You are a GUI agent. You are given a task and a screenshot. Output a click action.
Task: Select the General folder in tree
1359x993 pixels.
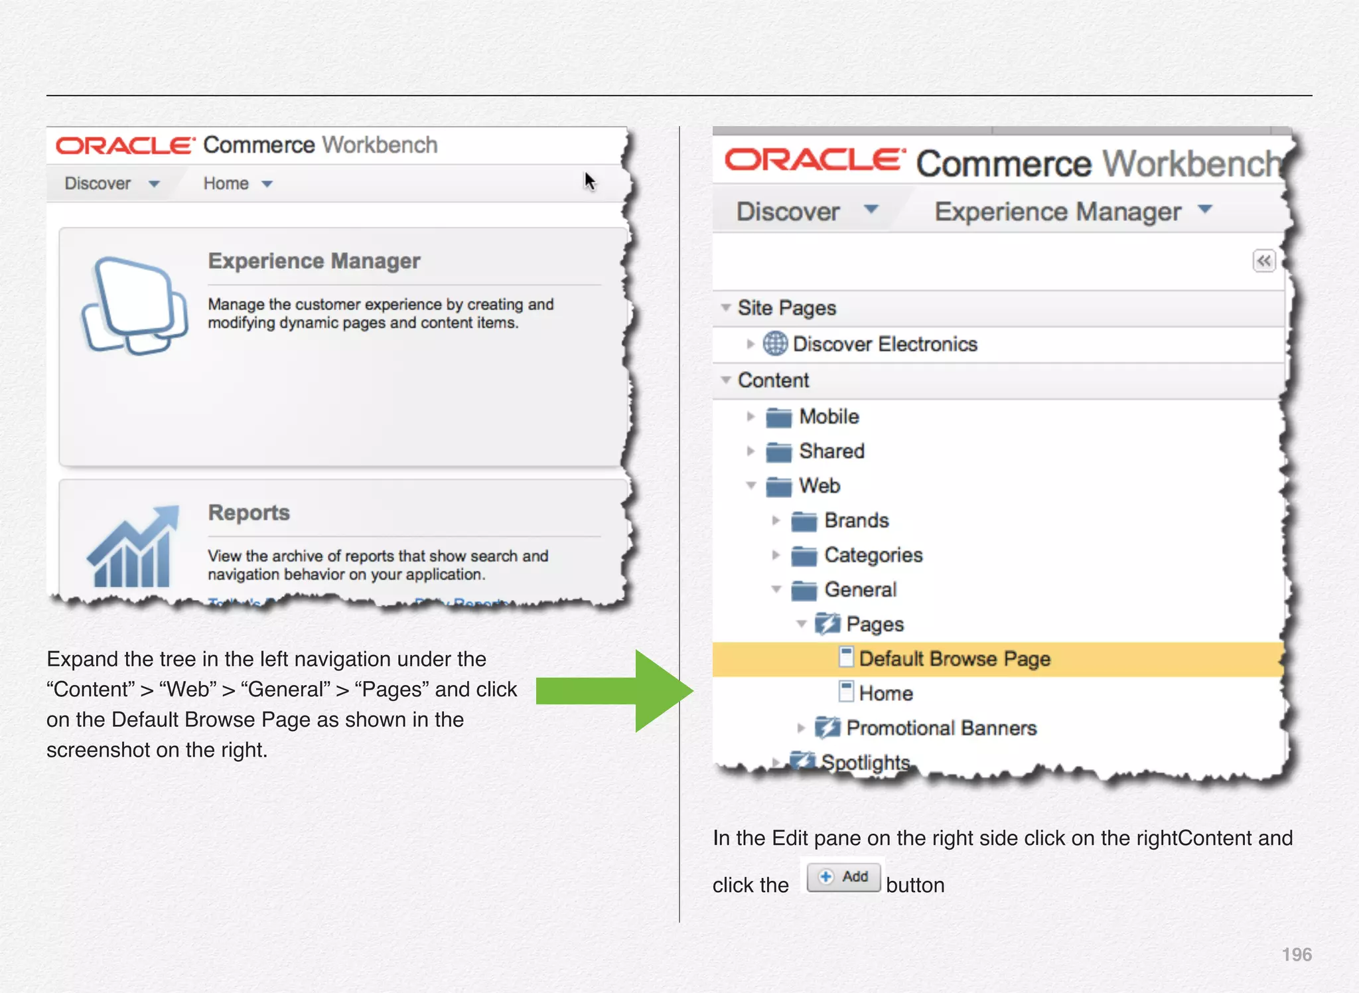860,589
